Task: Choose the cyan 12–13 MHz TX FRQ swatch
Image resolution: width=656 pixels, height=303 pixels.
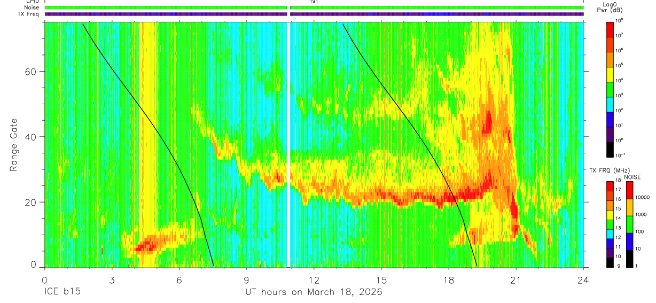Action: click(x=610, y=234)
